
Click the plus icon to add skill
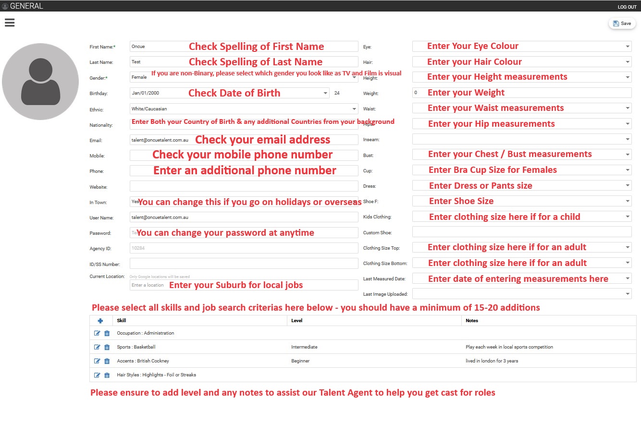click(100, 321)
